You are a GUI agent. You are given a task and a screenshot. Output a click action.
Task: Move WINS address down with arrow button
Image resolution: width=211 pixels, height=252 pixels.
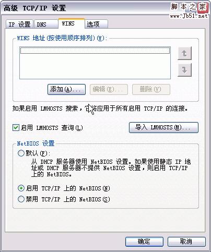184,70
